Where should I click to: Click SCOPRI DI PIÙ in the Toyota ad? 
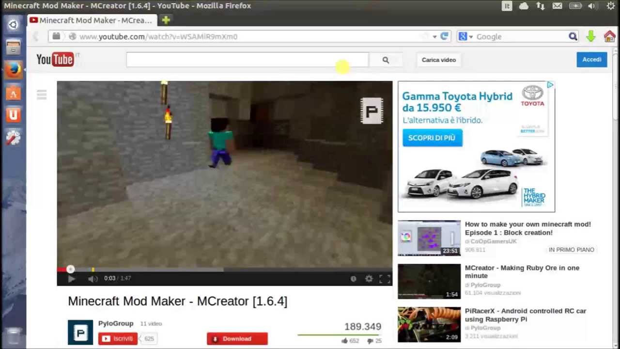pos(432,138)
